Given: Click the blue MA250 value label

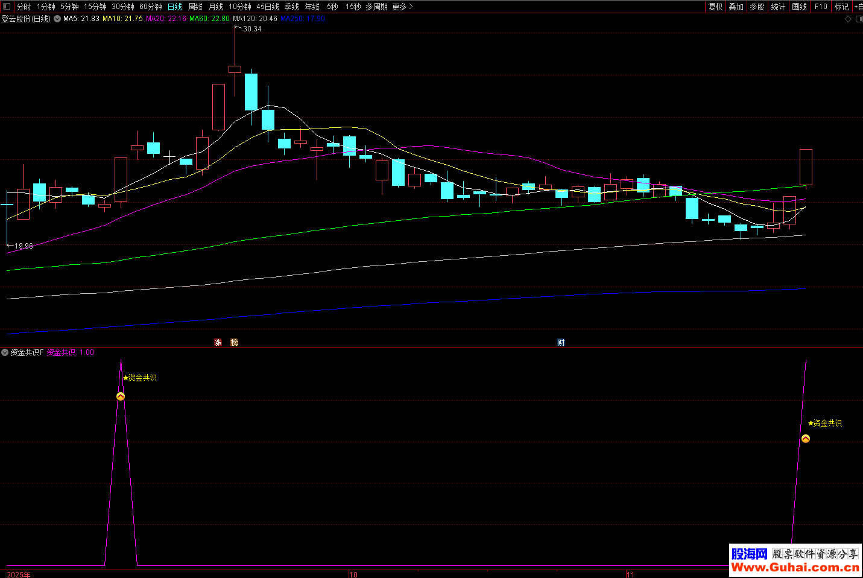Looking at the screenshot, I should pos(303,19).
